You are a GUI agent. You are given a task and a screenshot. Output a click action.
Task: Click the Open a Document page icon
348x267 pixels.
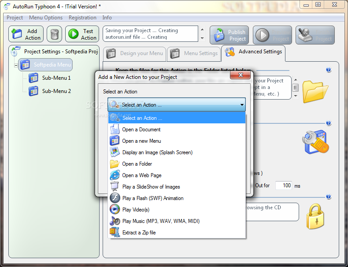point(115,129)
